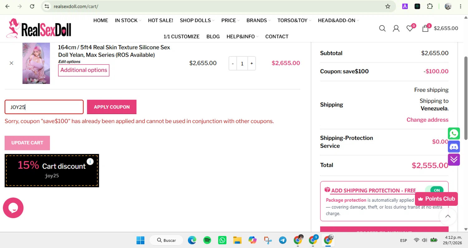Decrease quantity with the minus button
The image size is (468, 248).
click(233, 63)
